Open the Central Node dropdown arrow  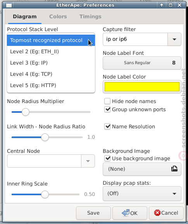point(88,161)
